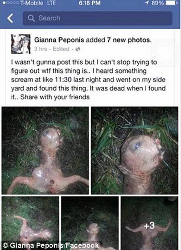Screen dimensions: 181x250
Task: Open the bottom-left grass photo
Action: 30,223
